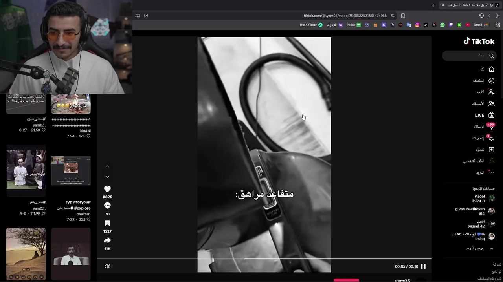Open the Instagram bookmark icon
This screenshot has width=503, height=282.
tap(417, 25)
